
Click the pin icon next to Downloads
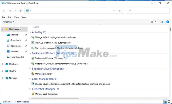coord(26,40)
